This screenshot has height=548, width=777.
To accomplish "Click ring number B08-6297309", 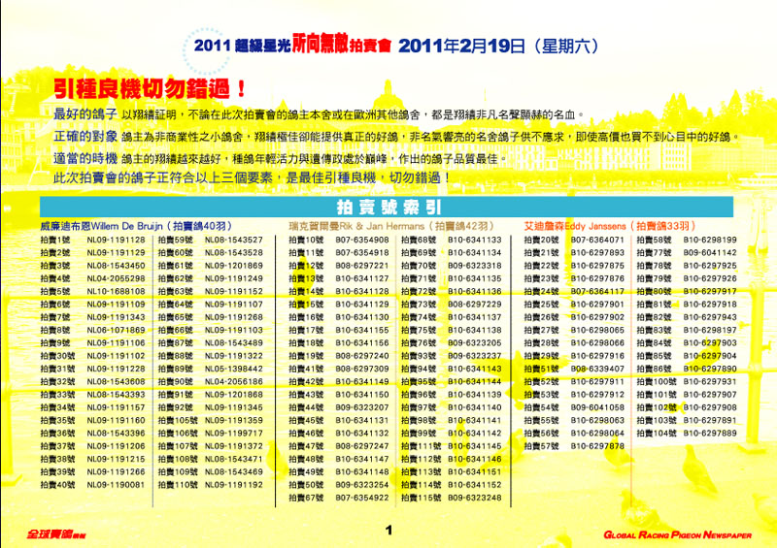I will coord(362,369).
